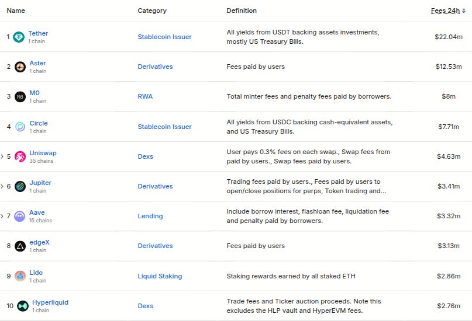This screenshot has width=472, height=321.
Task: Click the 'Fees paid by users' text in edgeX row
Action: tap(256, 246)
